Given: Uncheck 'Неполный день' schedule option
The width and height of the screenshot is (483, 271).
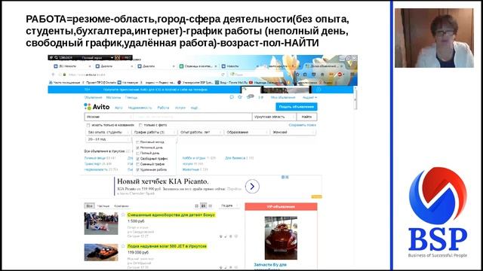Looking at the screenshot, I should (x=137, y=148).
